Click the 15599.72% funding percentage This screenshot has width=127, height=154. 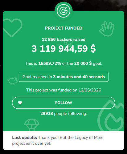point(50,63)
